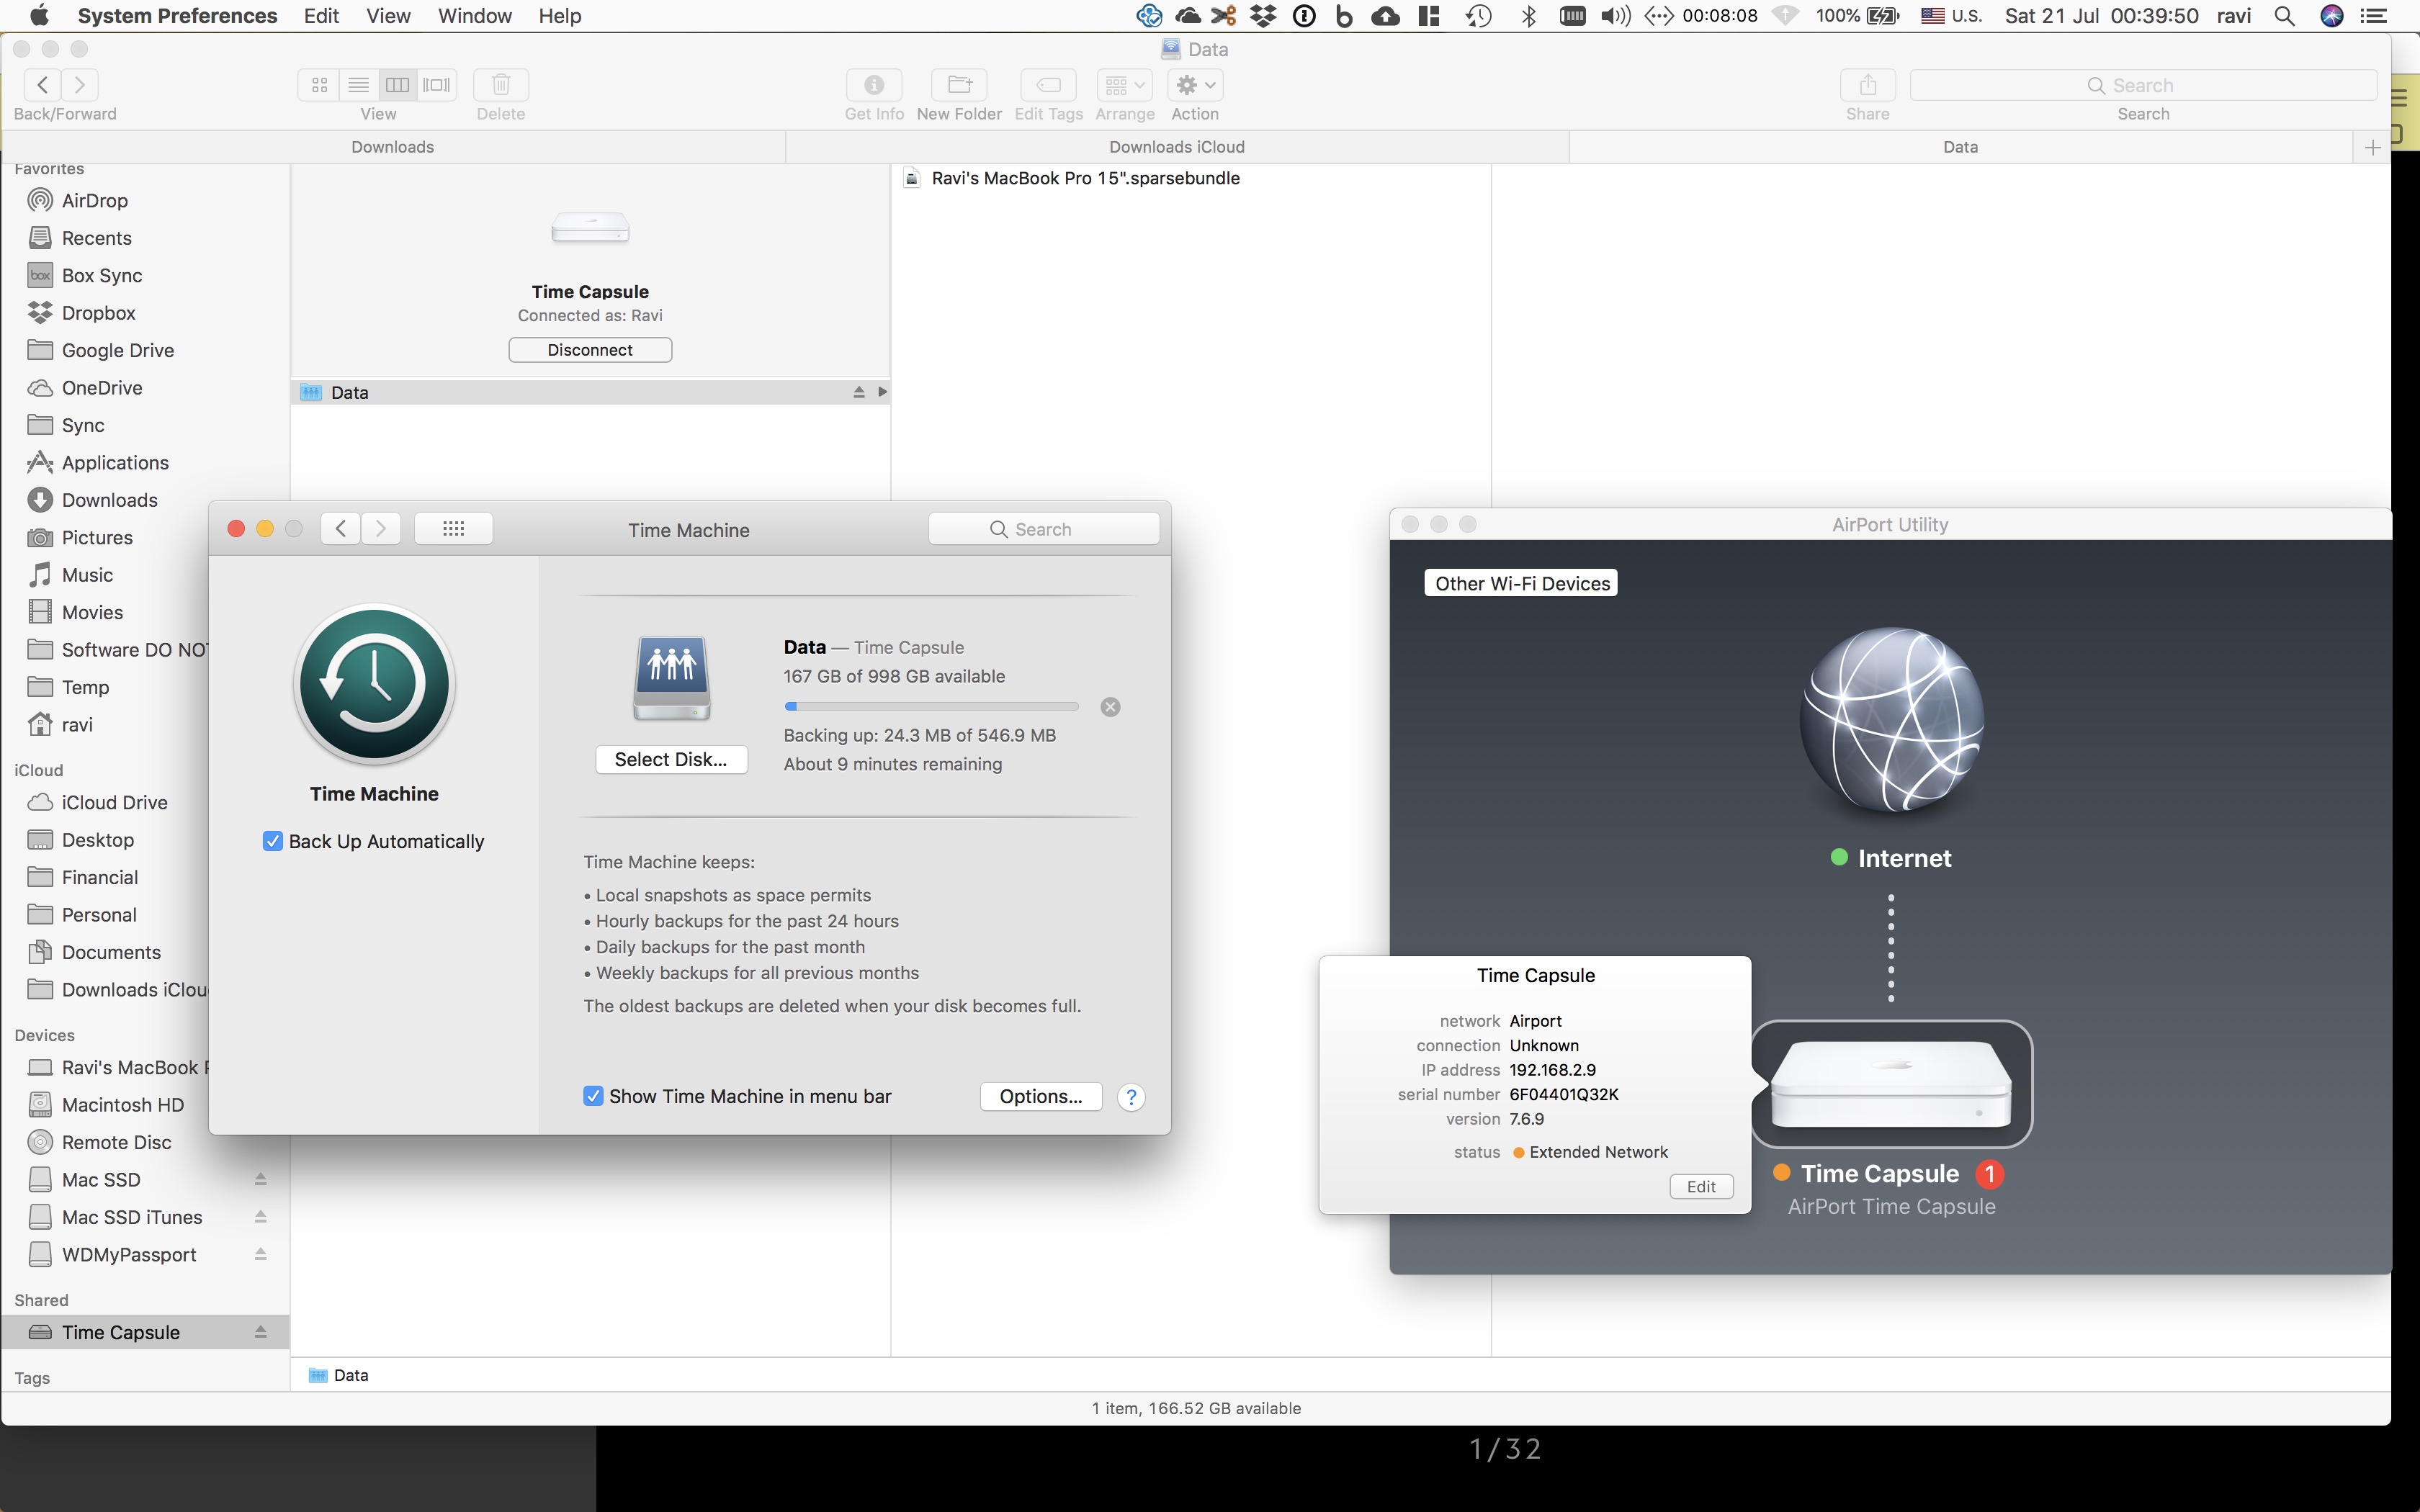Image resolution: width=2420 pixels, height=1512 pixels.
Task: Switch to the Downloads iCloud tab
Action: pos(1176,147)
